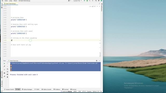Click the comment '# grinning face'
The width and height of the screenshot is (166, 93).
click(x=17, y=18)
